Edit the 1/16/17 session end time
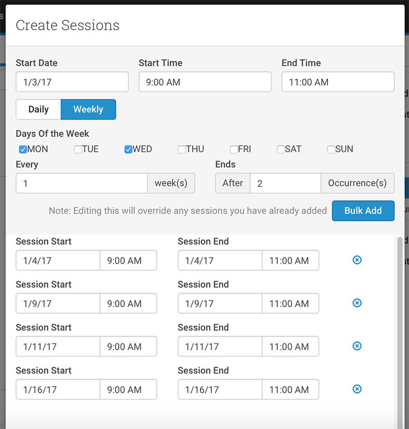409x429 pixels. coord(291,390)
